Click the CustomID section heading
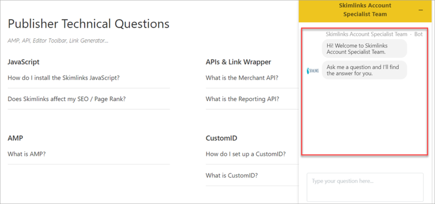 tap(221, 138)
